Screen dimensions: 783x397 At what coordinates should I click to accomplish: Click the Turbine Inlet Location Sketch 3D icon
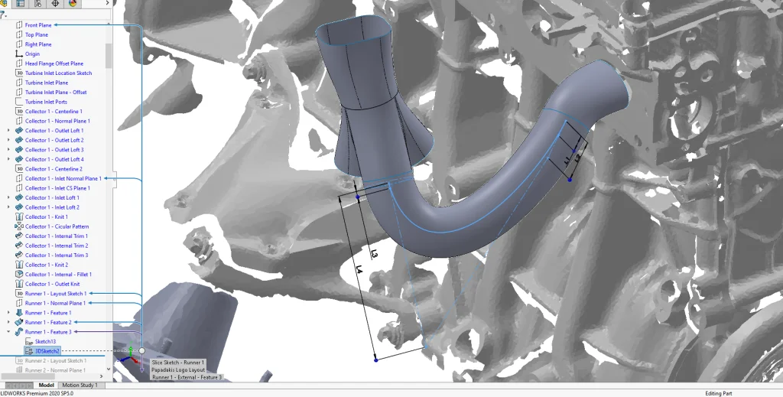point(19,73)
